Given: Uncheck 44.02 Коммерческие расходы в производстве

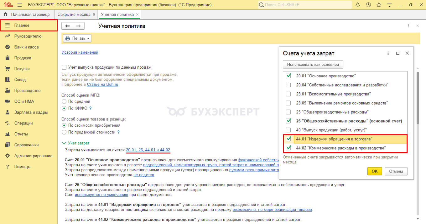Looking at the screenshot, I should point(288,148).
